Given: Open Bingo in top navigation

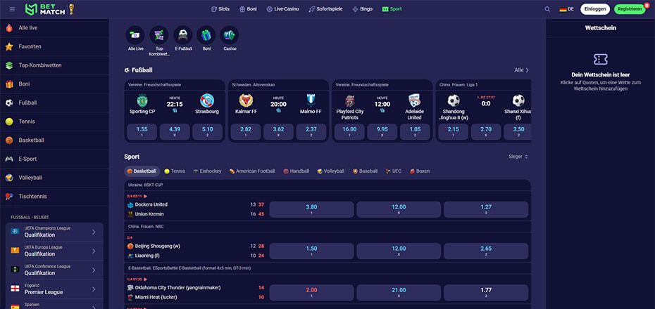Looking at the screenshot, I should coord(363,8).
